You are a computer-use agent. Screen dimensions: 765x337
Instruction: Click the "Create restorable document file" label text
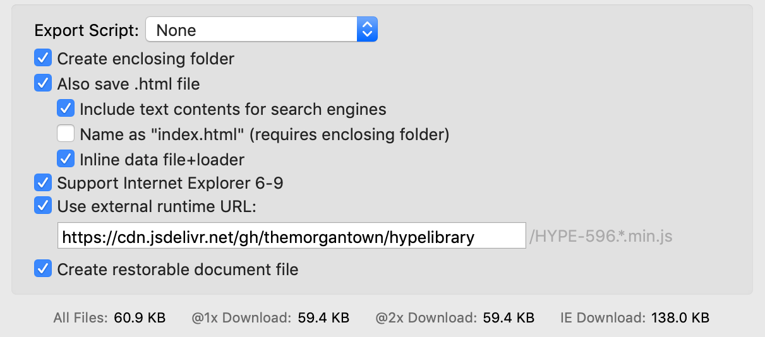coord(178,269)
